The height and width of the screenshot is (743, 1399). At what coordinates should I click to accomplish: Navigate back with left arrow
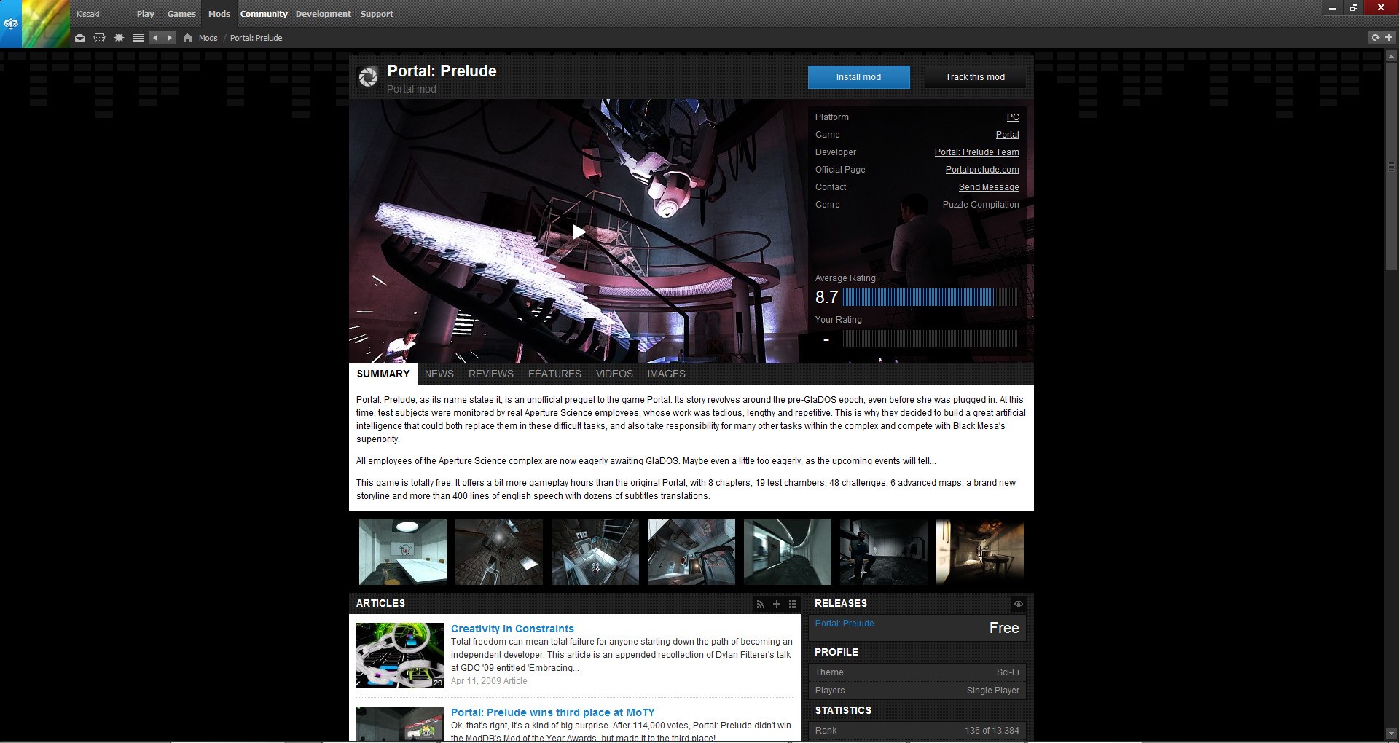[x=155, y=38]
